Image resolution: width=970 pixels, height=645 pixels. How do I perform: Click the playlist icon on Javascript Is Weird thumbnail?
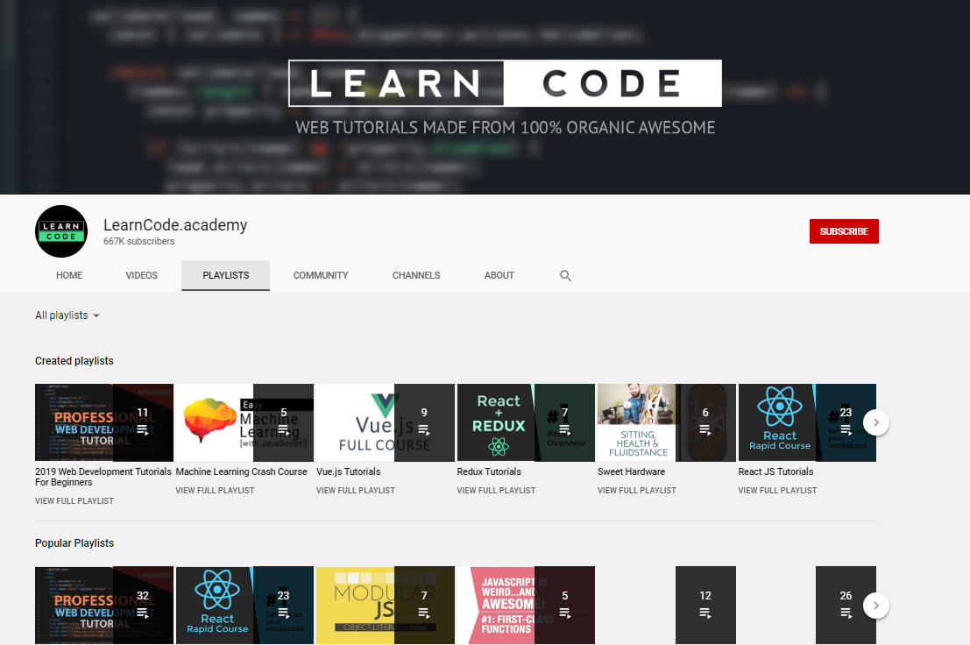click(564, 613)
